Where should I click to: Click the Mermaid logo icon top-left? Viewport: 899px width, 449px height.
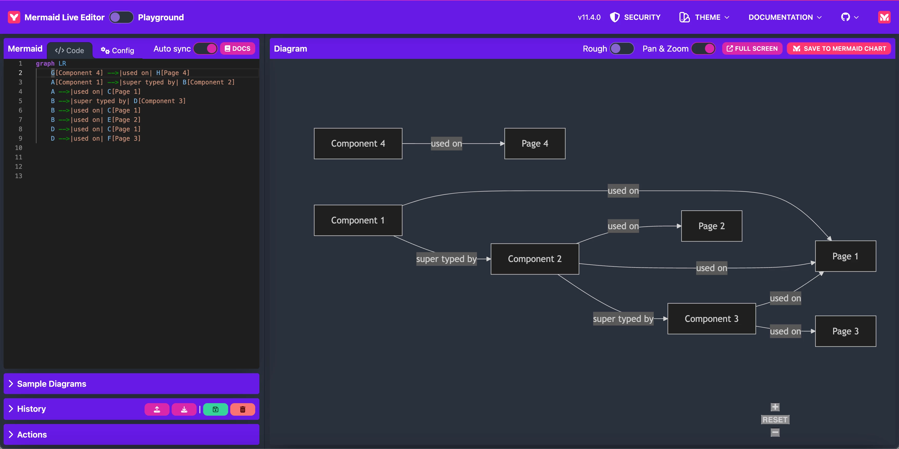(x=14, y=17)
